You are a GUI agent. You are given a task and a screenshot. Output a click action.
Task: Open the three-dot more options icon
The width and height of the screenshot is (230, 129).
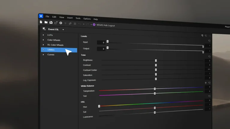point(210,36)
